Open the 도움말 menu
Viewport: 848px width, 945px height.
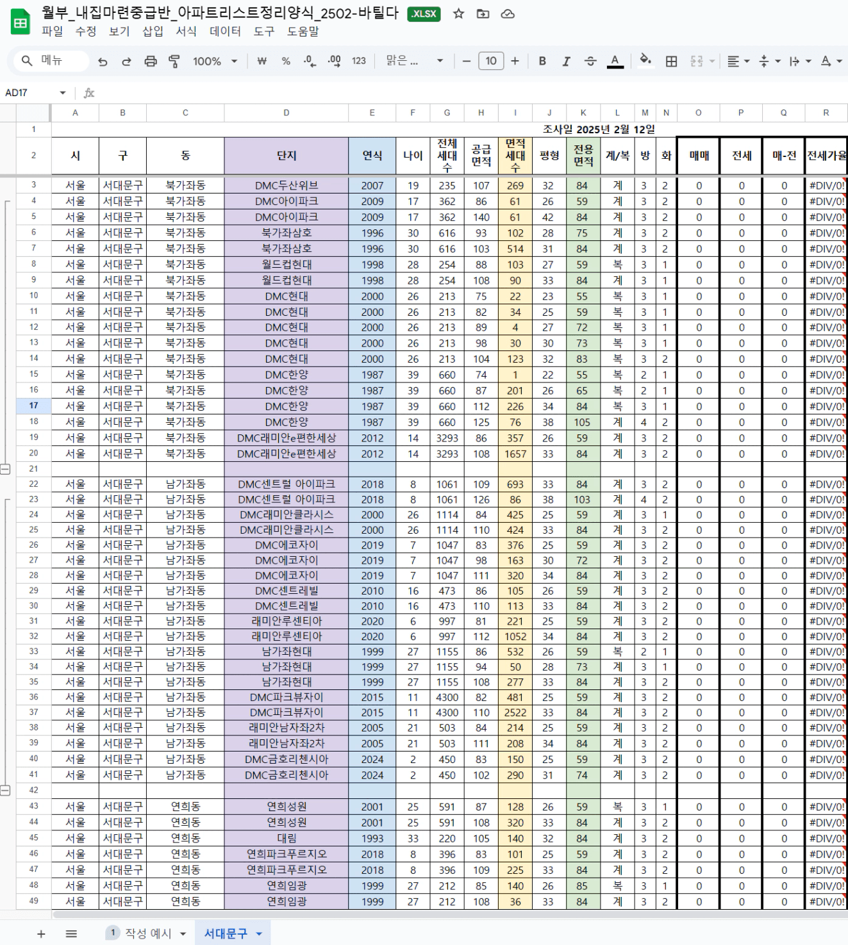pos(303,31)
